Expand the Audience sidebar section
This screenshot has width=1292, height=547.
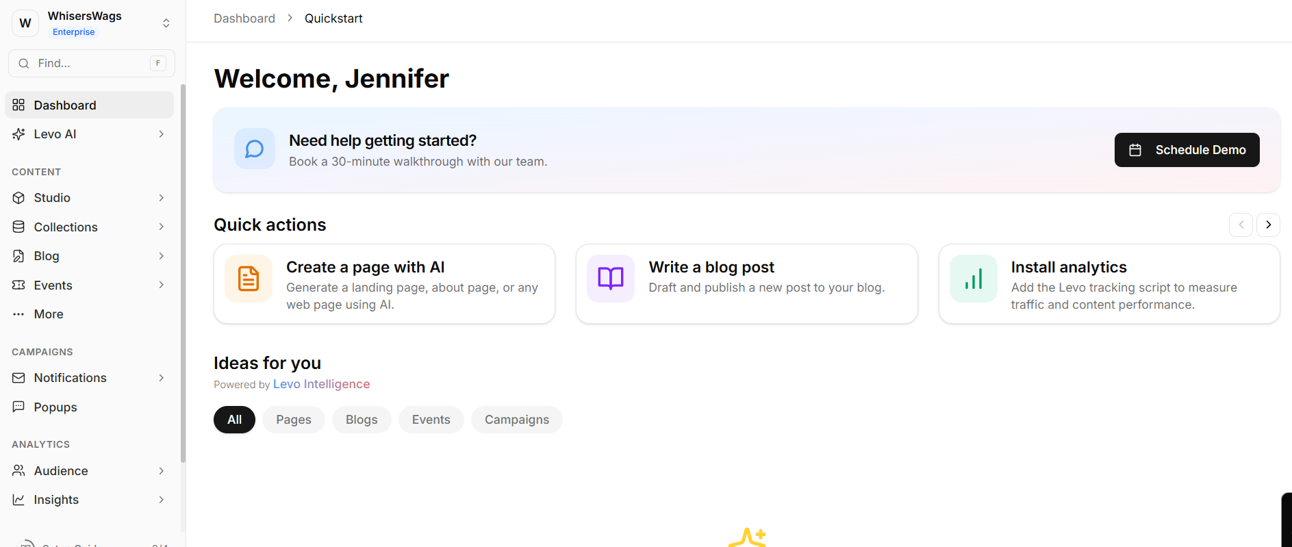(161, 471)
